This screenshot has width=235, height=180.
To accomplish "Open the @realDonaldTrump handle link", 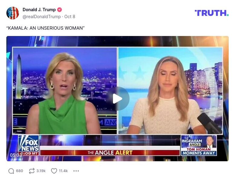I will pyautogui.click(x=42, y=17).
